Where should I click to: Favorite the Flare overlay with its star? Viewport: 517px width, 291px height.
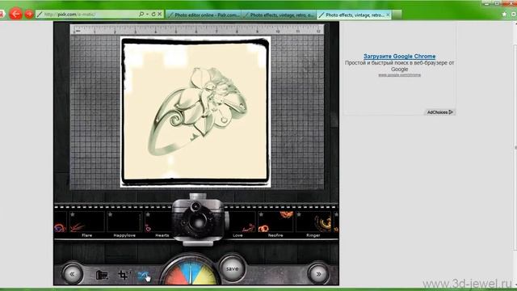pos(73,214)
